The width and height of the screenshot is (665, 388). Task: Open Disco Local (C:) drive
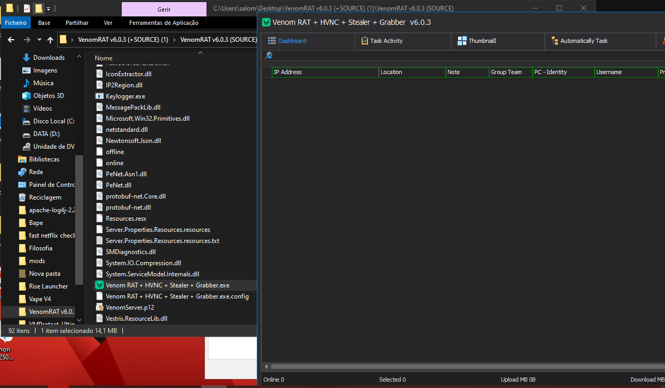click(53, 121)
